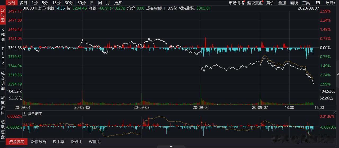This screenshot has height=148, width=339.
Task: Open 深度资料 in the left sidebar
Action: 3,105
